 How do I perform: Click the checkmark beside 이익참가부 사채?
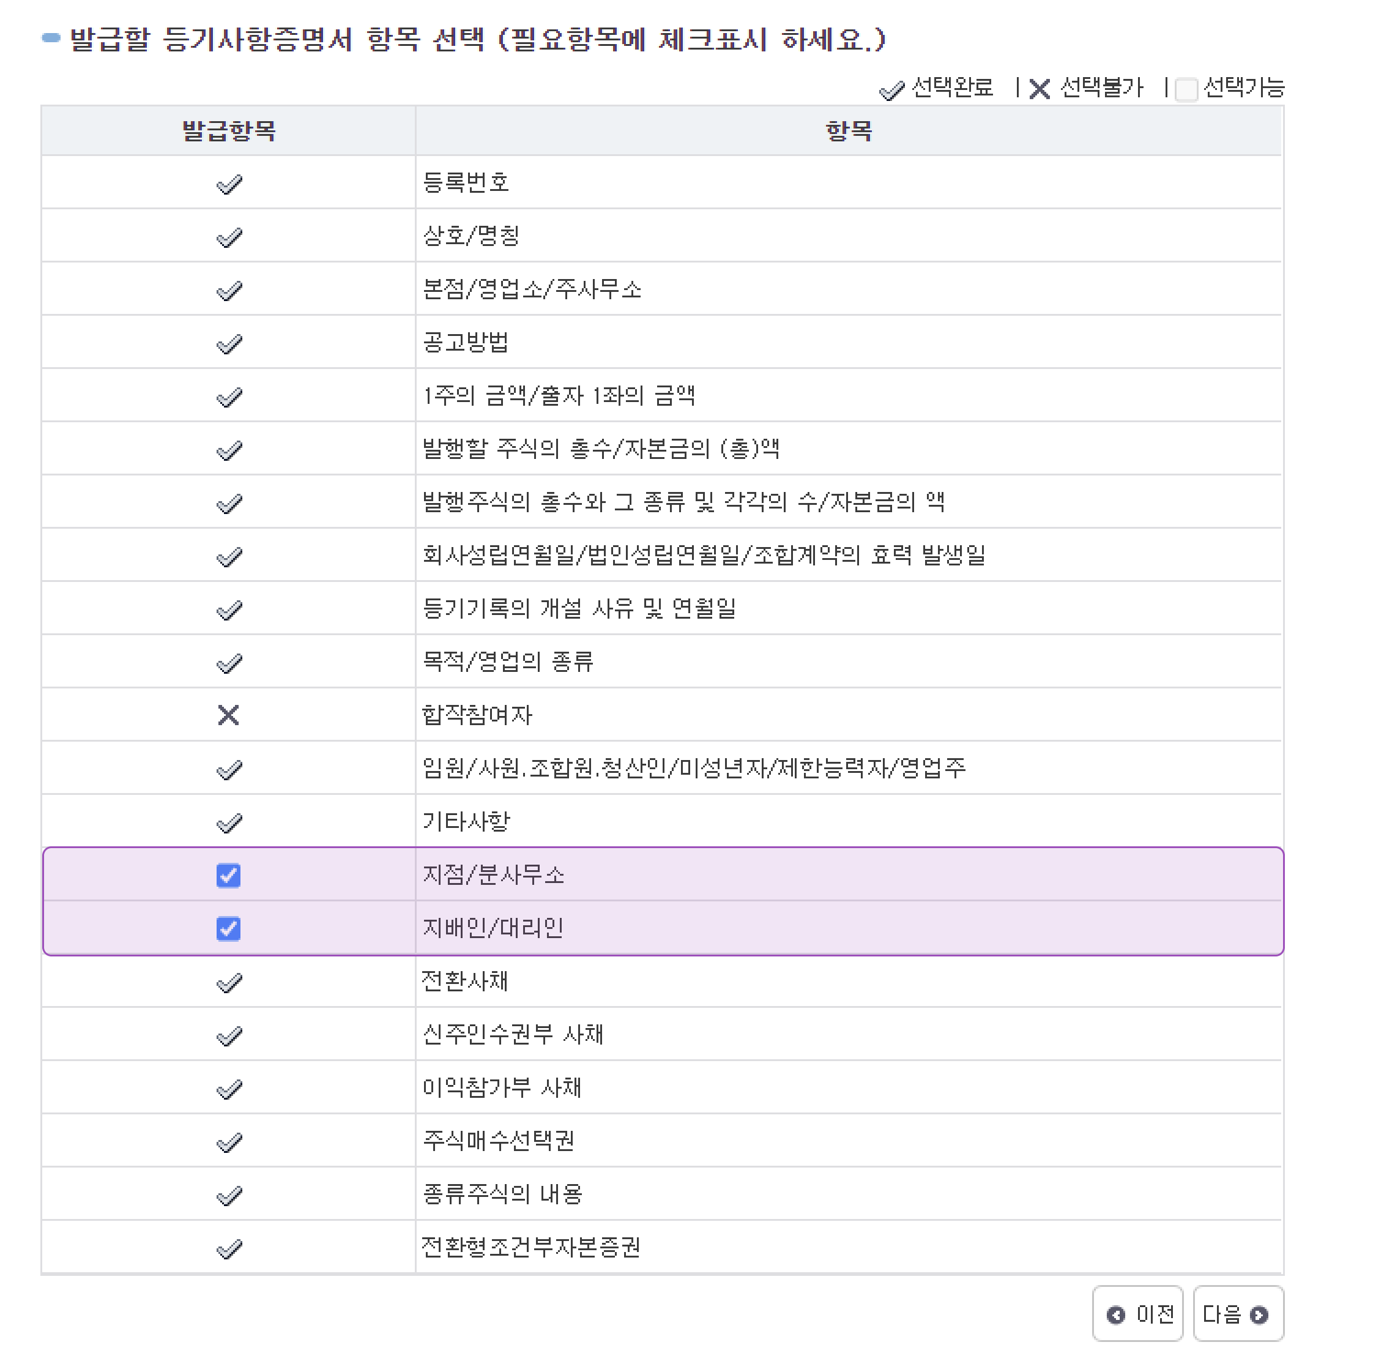point(228,1086)
